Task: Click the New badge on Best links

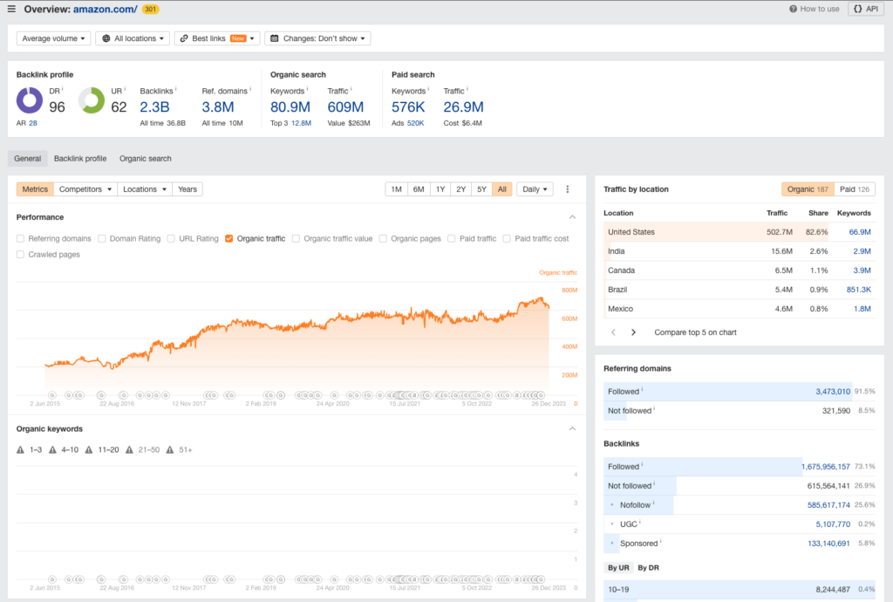Action: [x=238, y=38]
